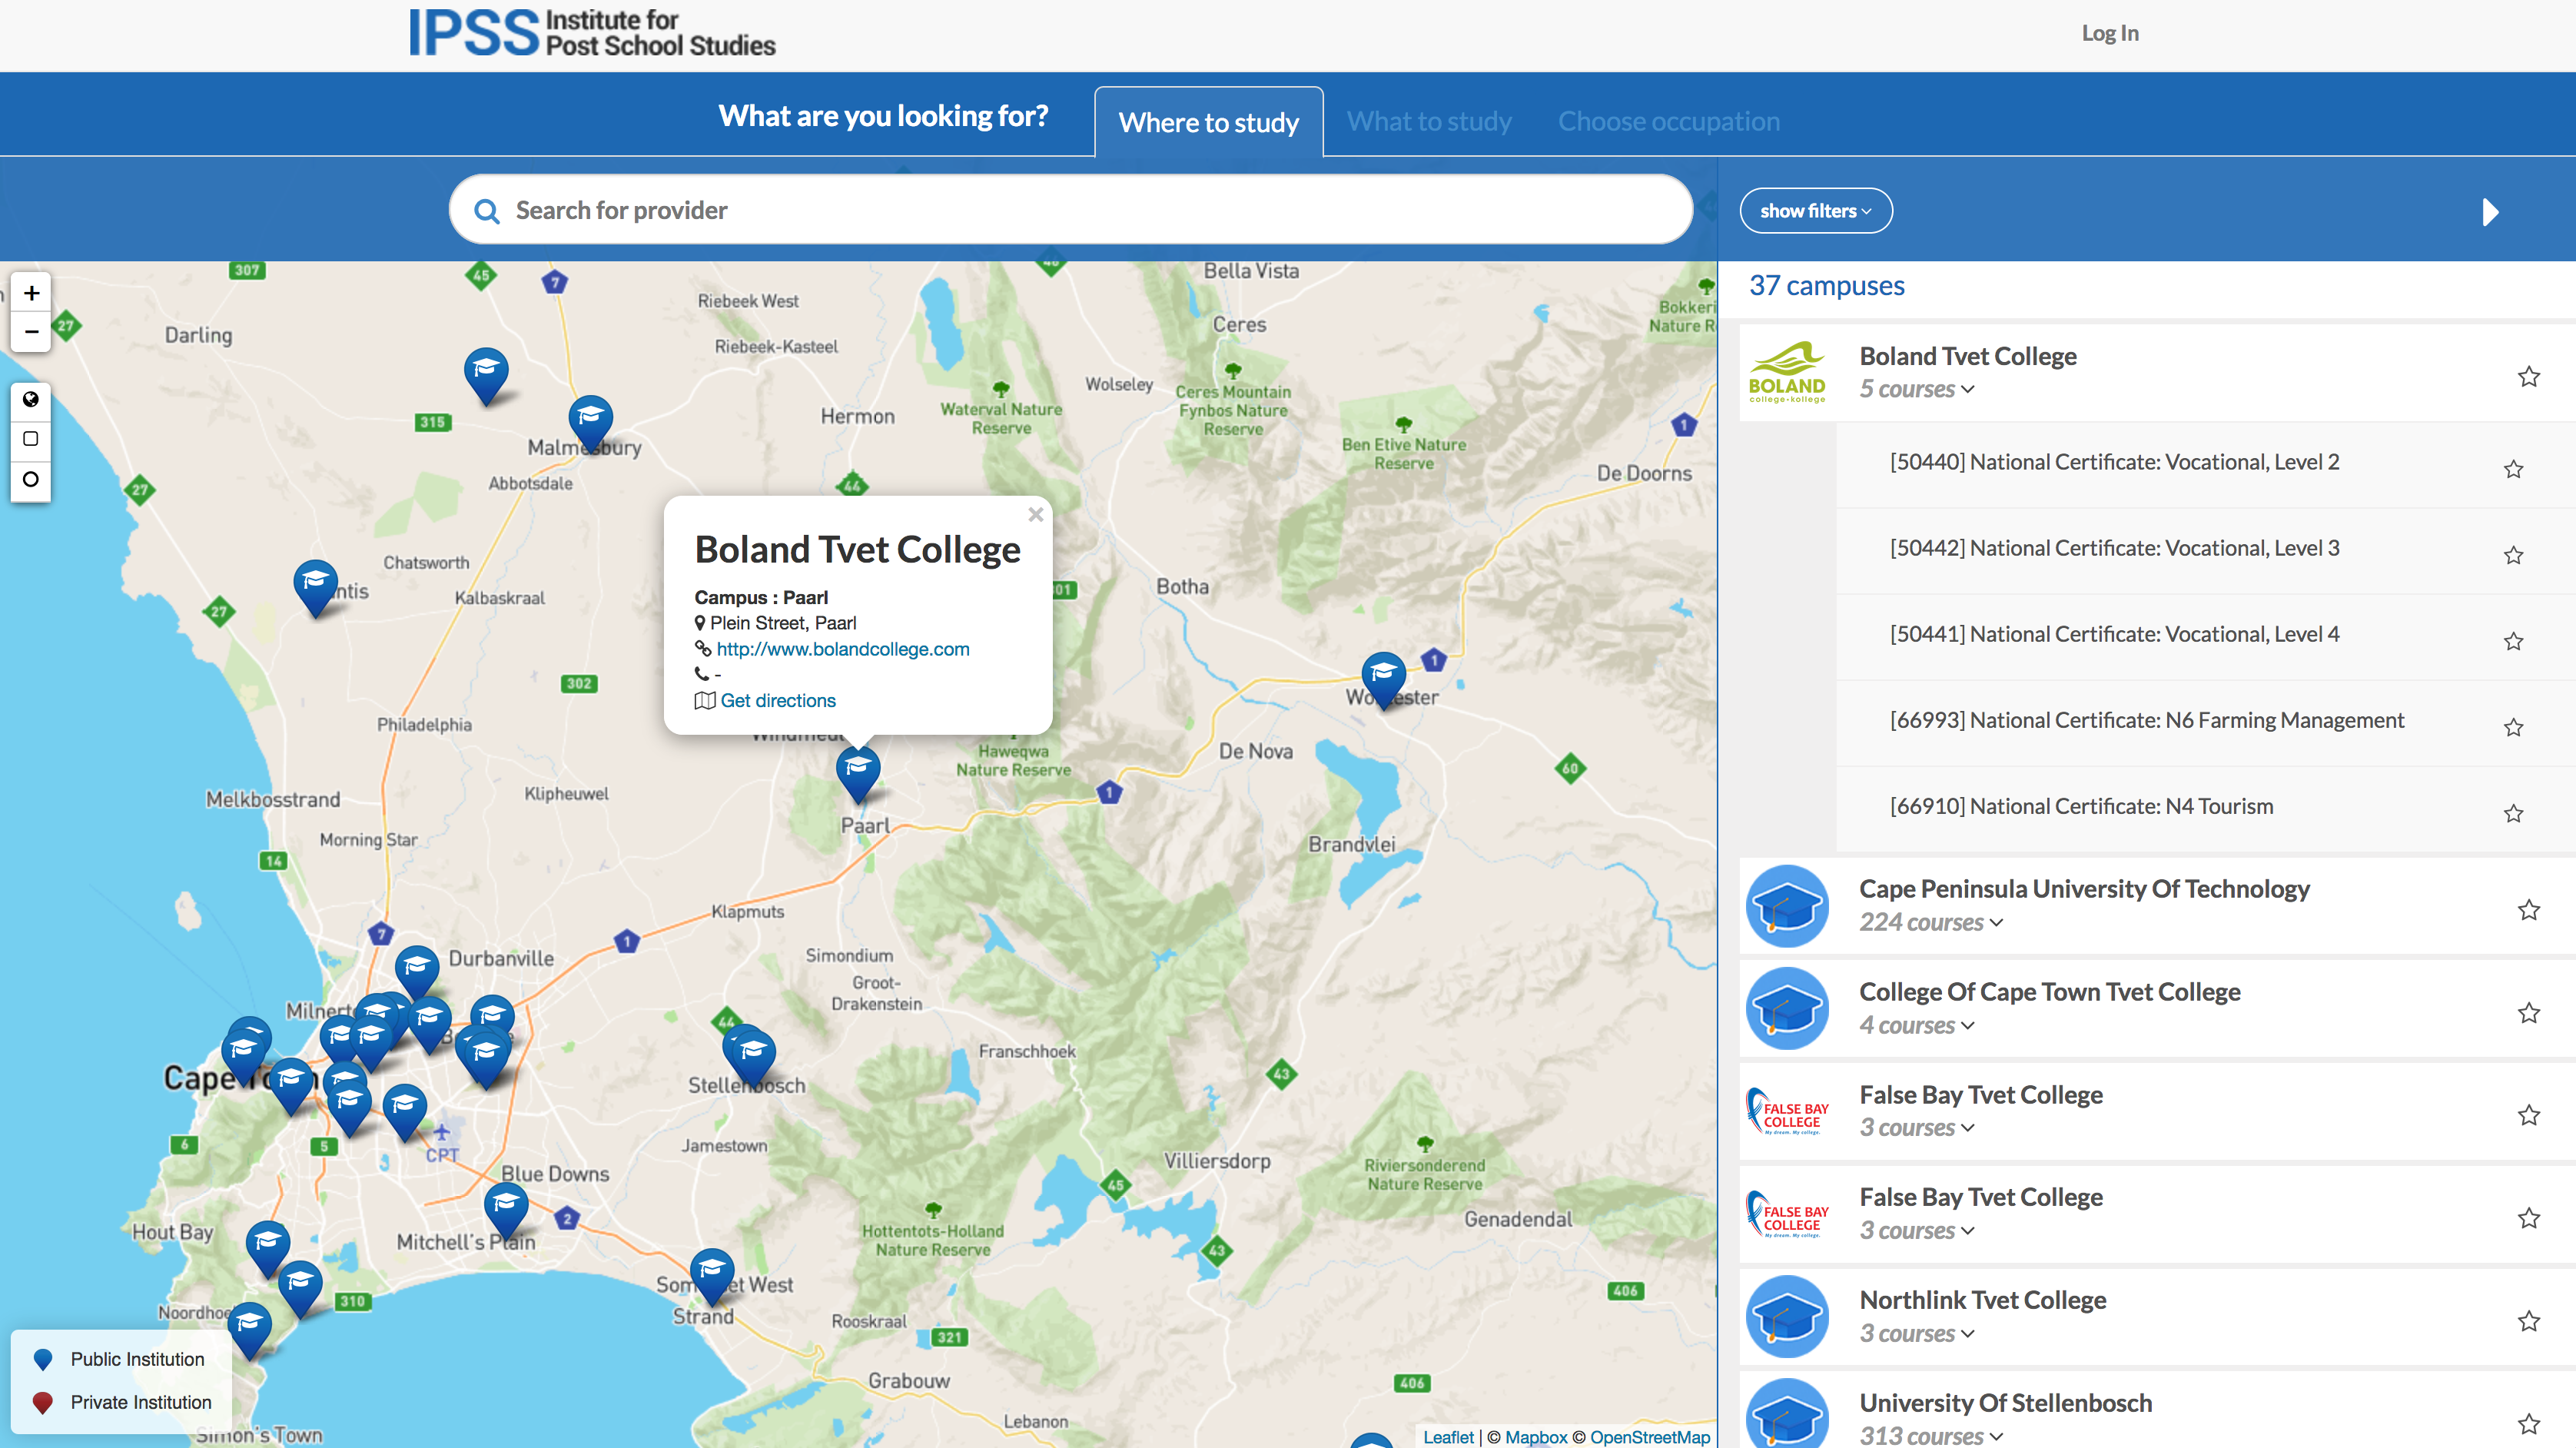The width and height of the screenshot is (2576, 1448).
Task: Click the Worcester campus map marker
Action: 1384,680
